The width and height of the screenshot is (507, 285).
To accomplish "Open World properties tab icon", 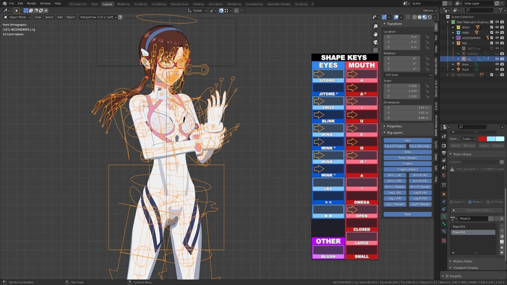I will 444,175.
